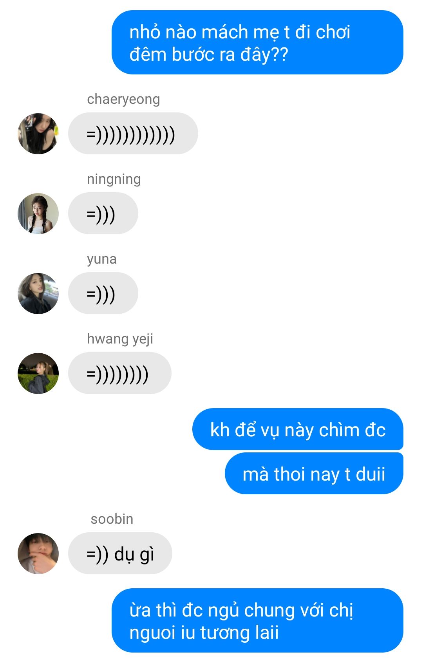423x669 pixels.
Task: Tap soobin's profile picture
Action: (x=38, y=553)
